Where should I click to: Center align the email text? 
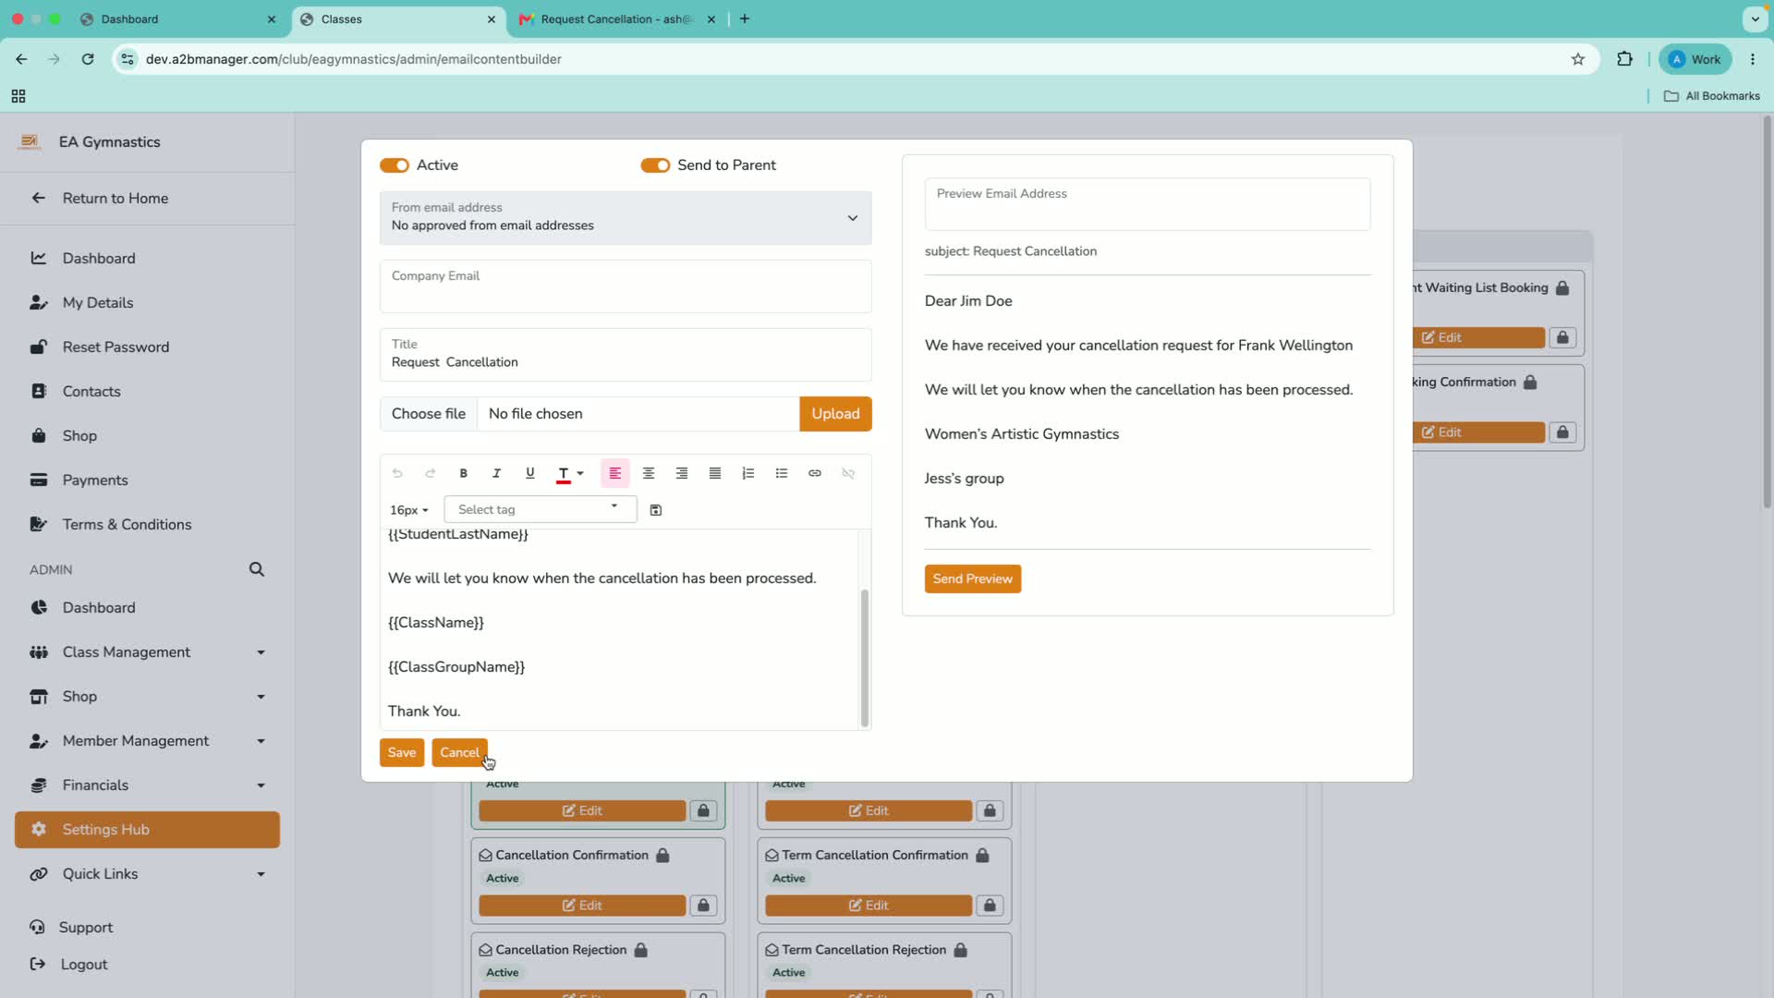tap(649, 473)
